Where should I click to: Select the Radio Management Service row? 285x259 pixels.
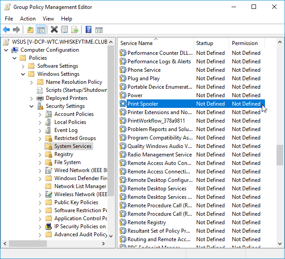point(192,155)
